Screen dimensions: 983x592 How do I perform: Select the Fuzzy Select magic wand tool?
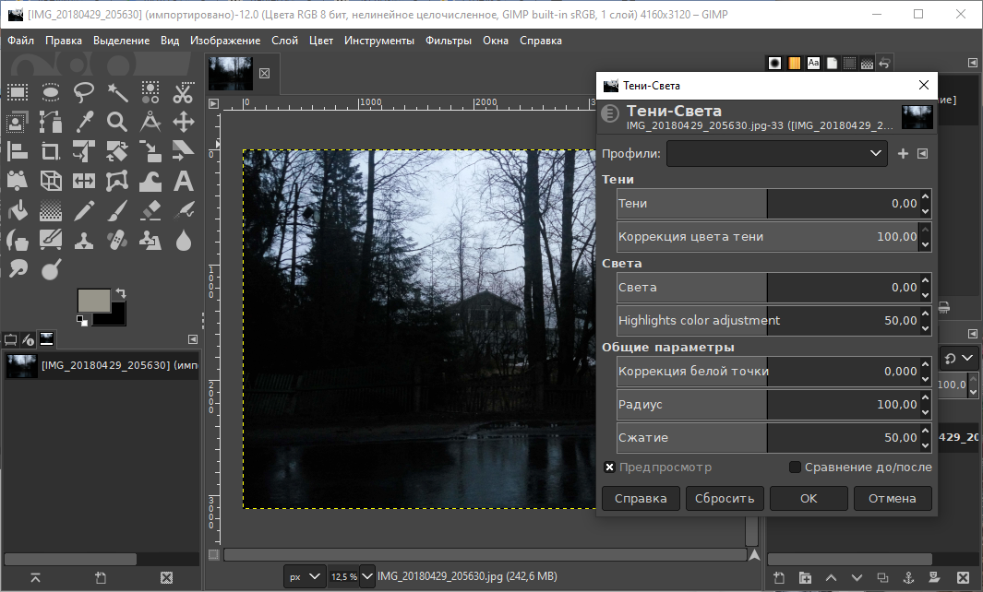click(x=117, y=93)
